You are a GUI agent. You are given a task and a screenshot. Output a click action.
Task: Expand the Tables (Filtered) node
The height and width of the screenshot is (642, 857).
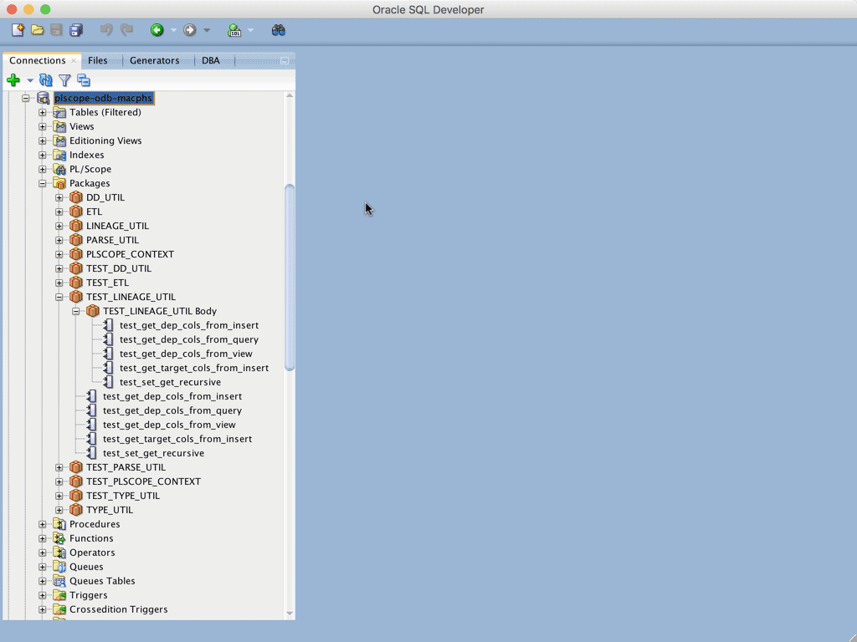pos(43,112)
